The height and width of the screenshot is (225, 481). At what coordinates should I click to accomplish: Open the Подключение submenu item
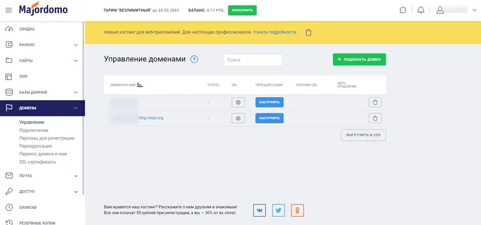(34, 130)
